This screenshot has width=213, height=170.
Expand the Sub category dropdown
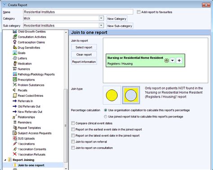point(101,26)
